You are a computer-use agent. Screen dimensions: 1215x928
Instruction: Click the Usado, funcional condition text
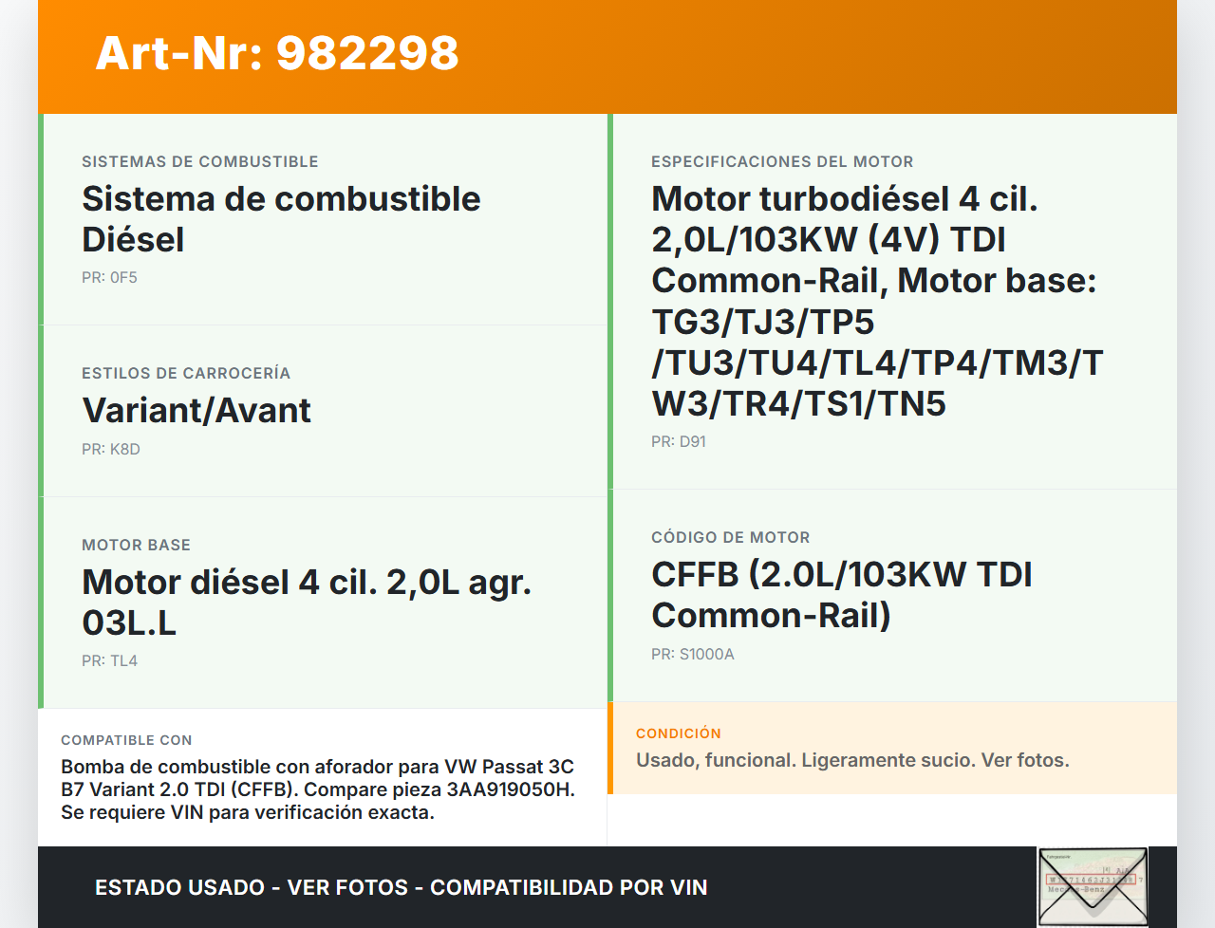[x=852, y=760]
